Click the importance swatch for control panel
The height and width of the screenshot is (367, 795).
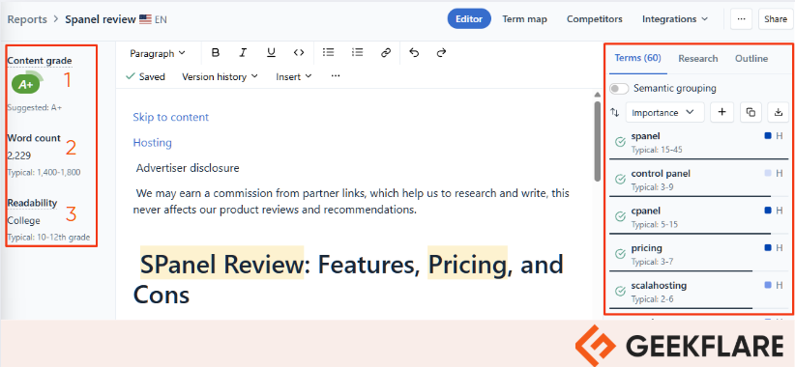coord(768,173)
